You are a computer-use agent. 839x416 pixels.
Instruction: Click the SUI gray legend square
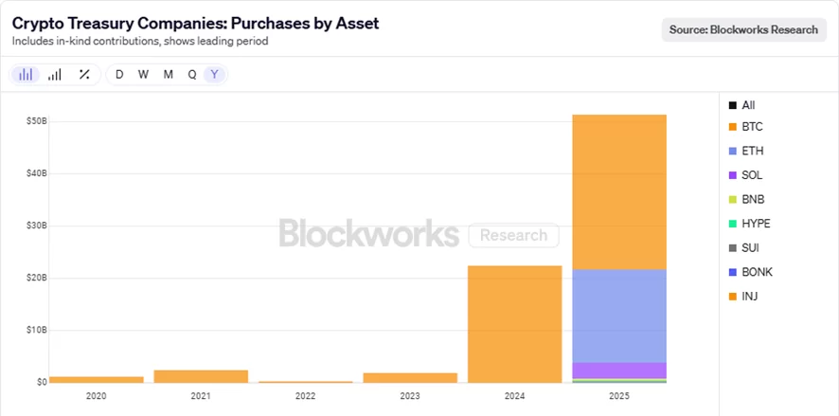[732, 248]
